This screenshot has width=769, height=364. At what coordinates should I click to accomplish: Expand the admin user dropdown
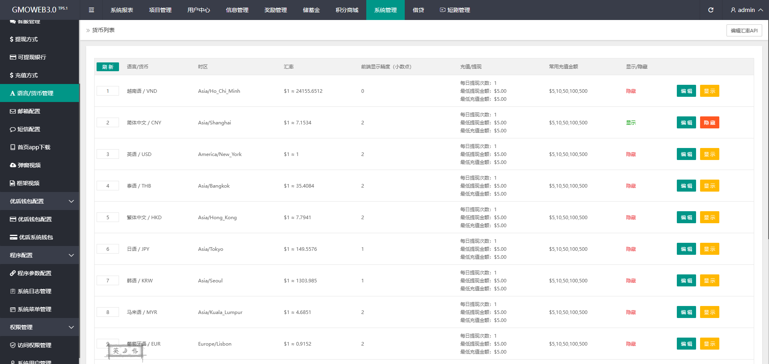746,10
